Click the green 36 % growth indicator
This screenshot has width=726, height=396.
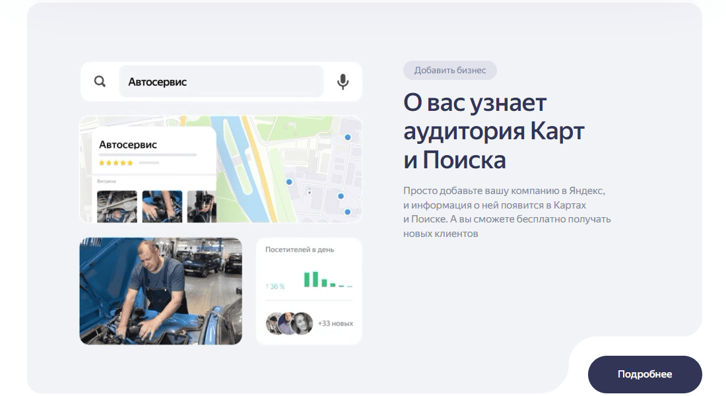click(275, 286)
